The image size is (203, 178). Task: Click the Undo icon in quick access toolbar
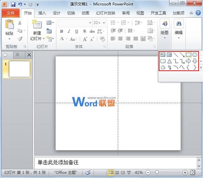tap(20, 4)
